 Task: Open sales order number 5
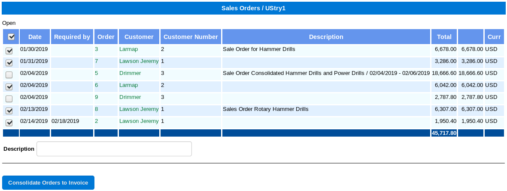coord(96,73)
